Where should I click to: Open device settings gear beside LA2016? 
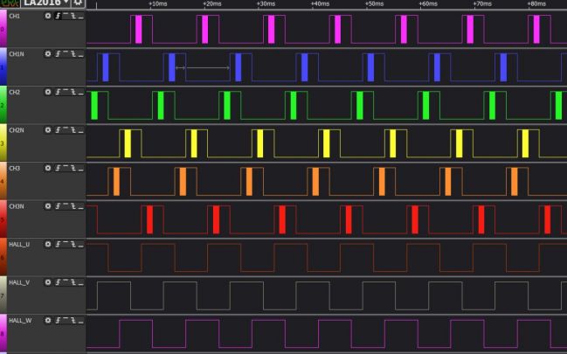79,4
